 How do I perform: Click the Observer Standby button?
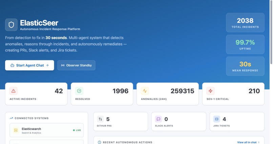(x=77, y=65)
